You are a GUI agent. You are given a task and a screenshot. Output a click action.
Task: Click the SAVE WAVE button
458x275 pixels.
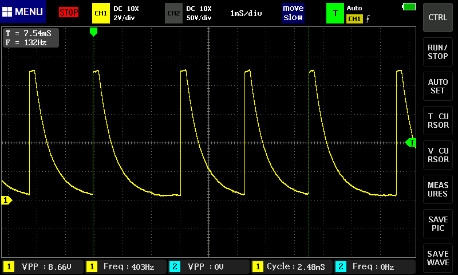point(437,258)
